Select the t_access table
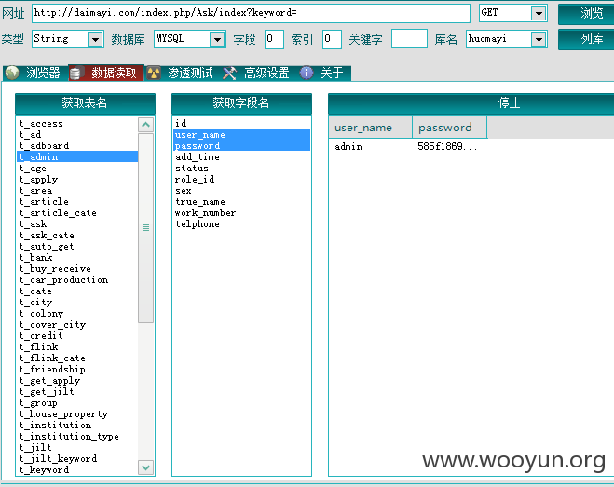Viewport: 614px width, 487px height. coord(77,124)
